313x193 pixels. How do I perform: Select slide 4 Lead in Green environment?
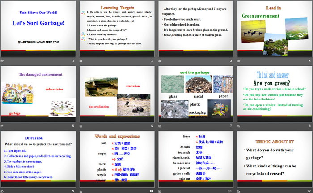click(275, 29)
